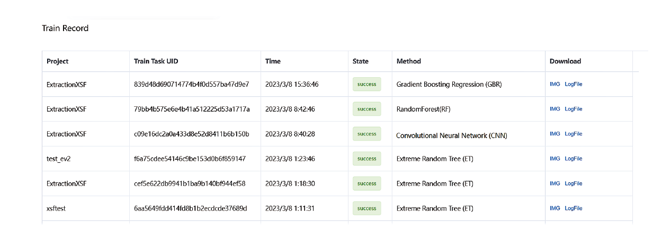Click the Method column header

pyautogui.click(x=409, y=61)
